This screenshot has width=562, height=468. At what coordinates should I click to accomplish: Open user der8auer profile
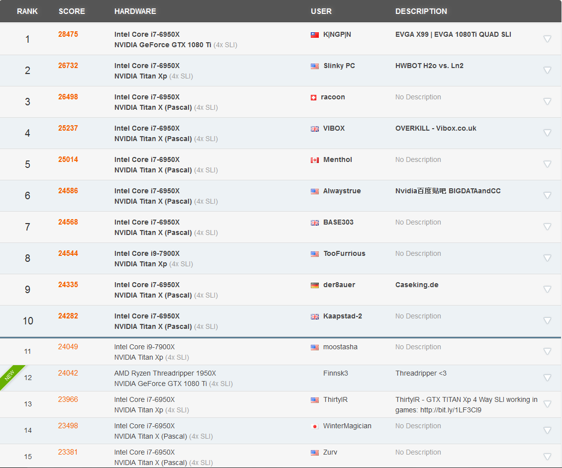[x=339, y=285]
